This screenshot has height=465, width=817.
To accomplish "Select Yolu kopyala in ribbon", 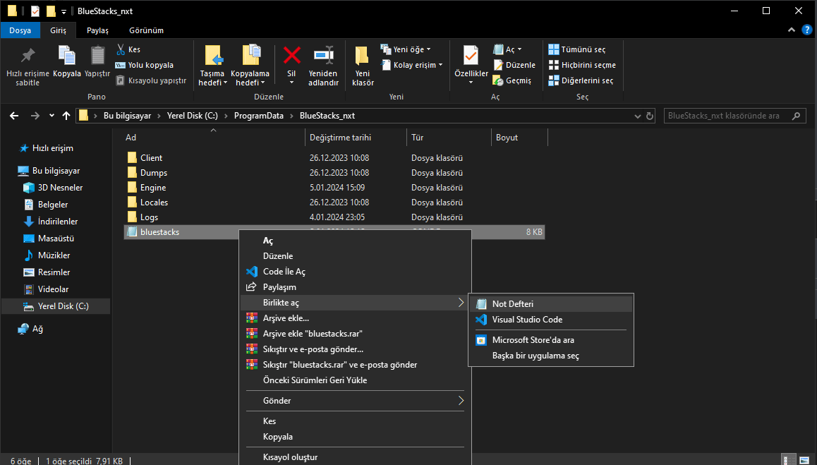I will tap(145, 65).
